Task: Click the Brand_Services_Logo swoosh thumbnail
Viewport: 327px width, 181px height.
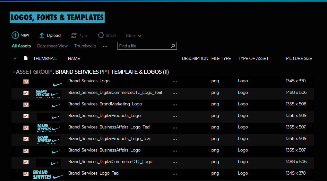Action: [x=58, y=84]
